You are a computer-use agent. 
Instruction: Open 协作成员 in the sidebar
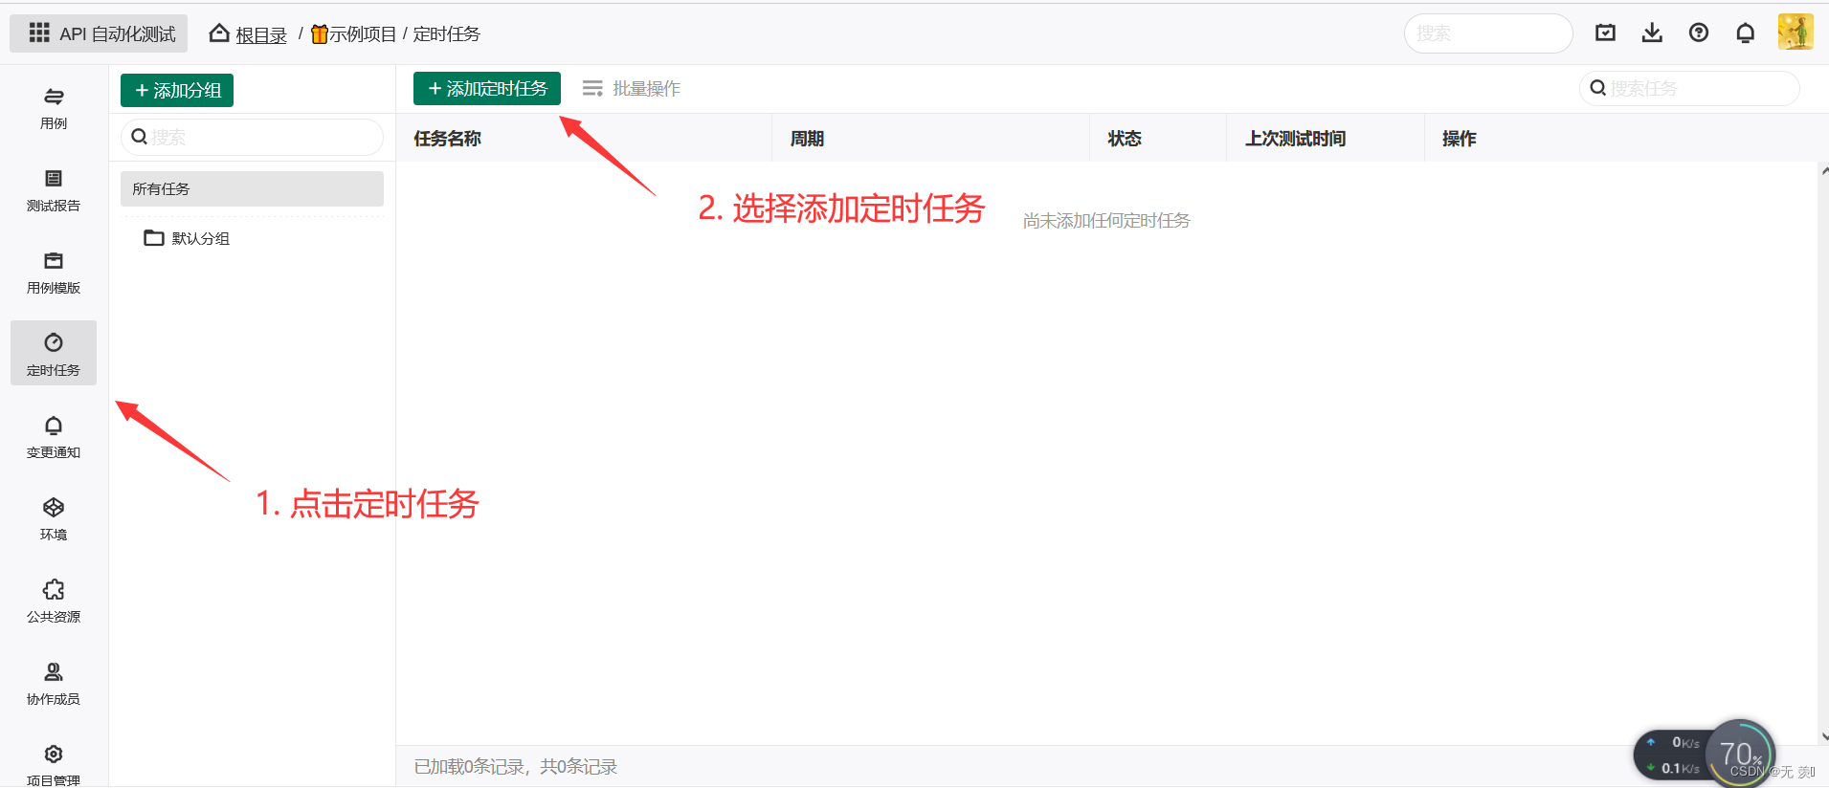point(54,683)
